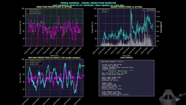Select the Threshold % legend entry in range chart

(103, 11)
